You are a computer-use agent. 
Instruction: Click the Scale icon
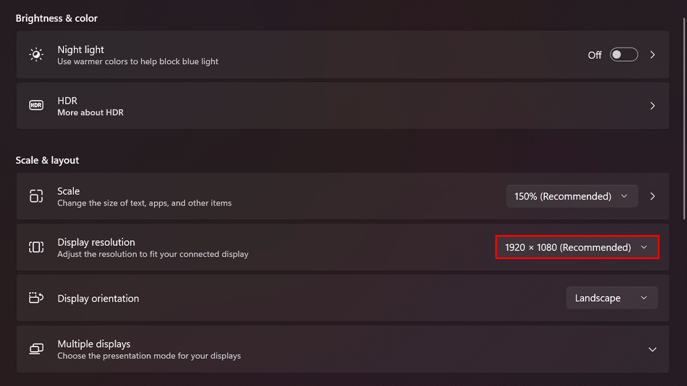pyautogui.click(x=36, y=196)
